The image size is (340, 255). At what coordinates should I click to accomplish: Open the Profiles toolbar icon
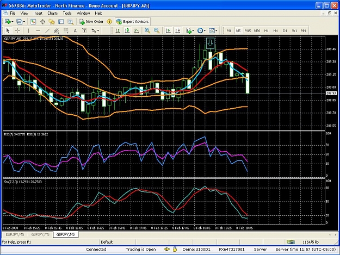(19, 21)
